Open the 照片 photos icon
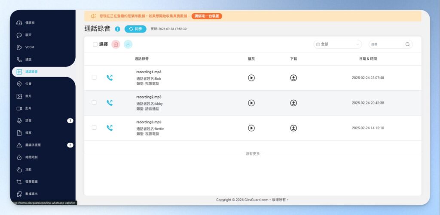The height and width of the screenshot is (215, 440). tap(19, 96)
